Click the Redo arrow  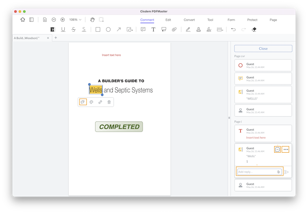click(x=244, y=29)
